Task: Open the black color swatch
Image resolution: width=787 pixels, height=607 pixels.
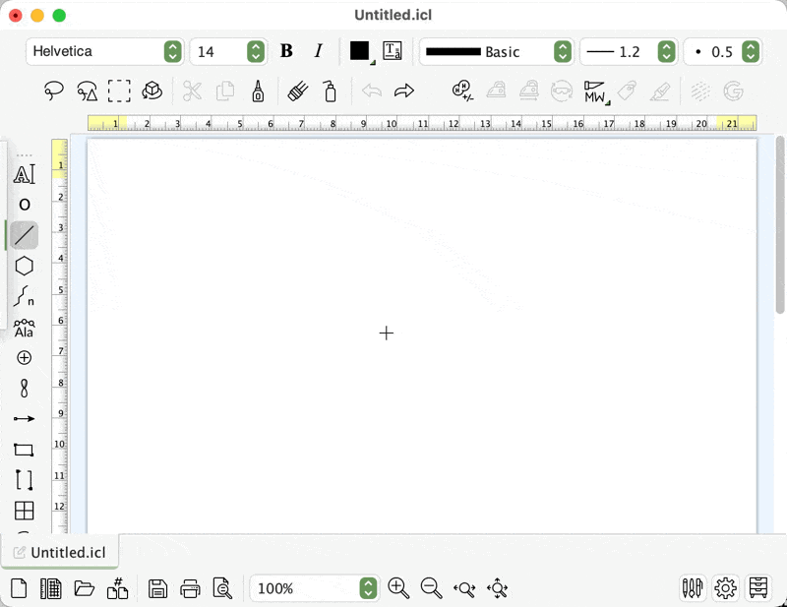Action: click(x=360, y=51)
